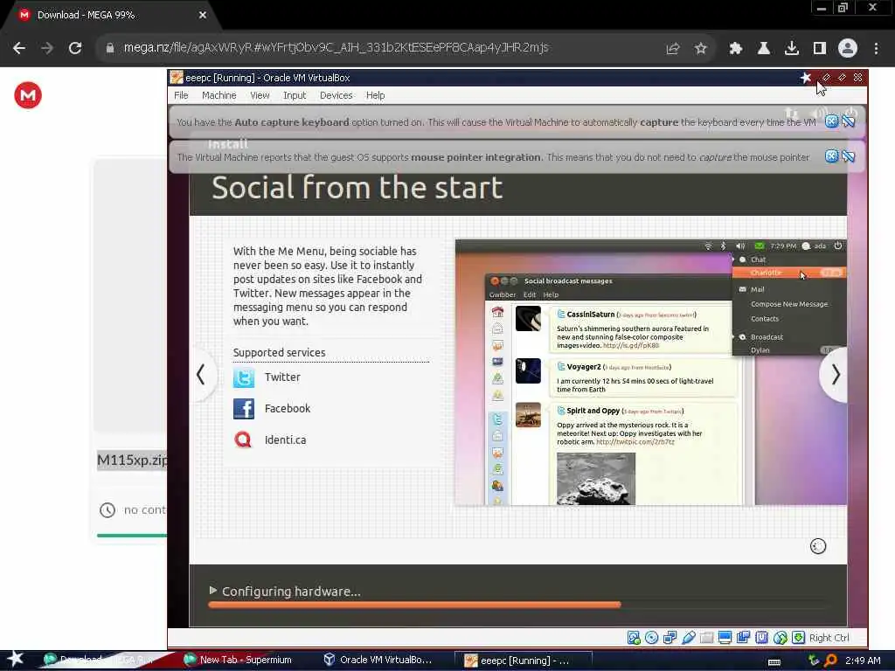Click the Twitter service icon

pos(244,377)
